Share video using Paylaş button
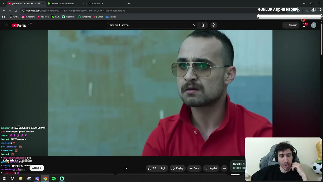The image size is (323, 182). [177, 168]
